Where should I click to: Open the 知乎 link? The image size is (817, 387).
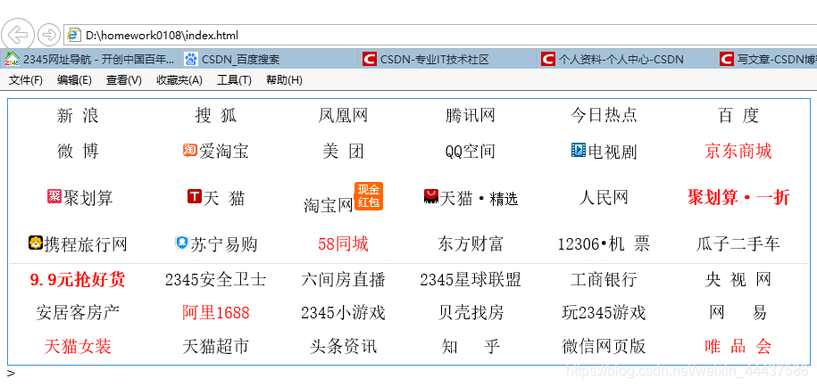[x=470, y=346]
